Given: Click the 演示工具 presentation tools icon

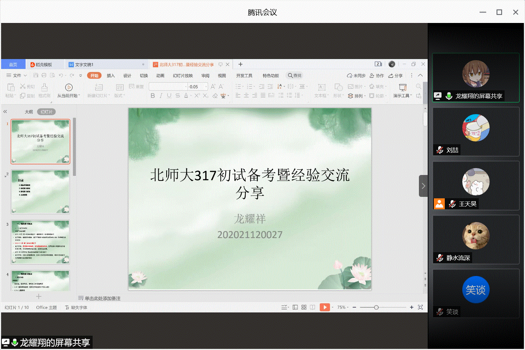Looking at the screenshot, I should (x=402, y=87).
